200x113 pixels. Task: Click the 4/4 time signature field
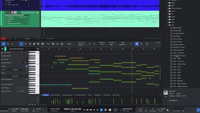point(140,109)
